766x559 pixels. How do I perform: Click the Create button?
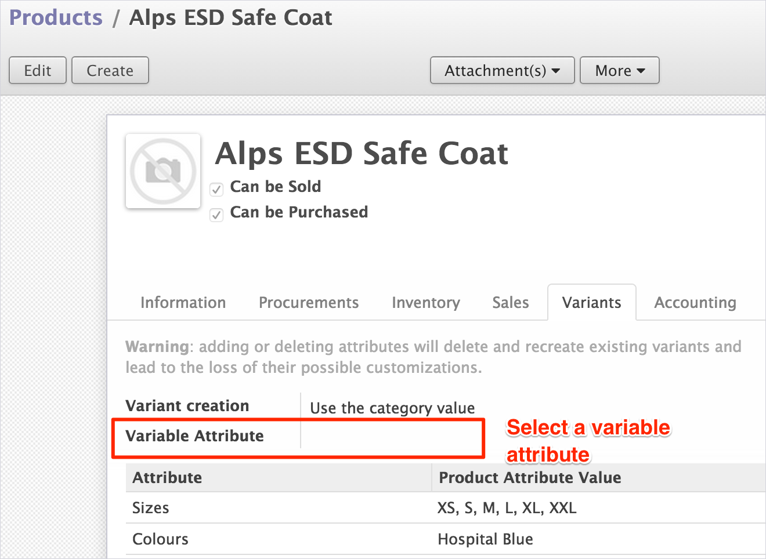tap(110, 71)
